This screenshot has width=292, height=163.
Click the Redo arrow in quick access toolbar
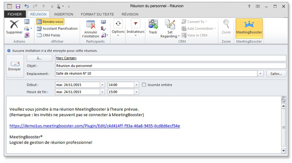point(35,6)
